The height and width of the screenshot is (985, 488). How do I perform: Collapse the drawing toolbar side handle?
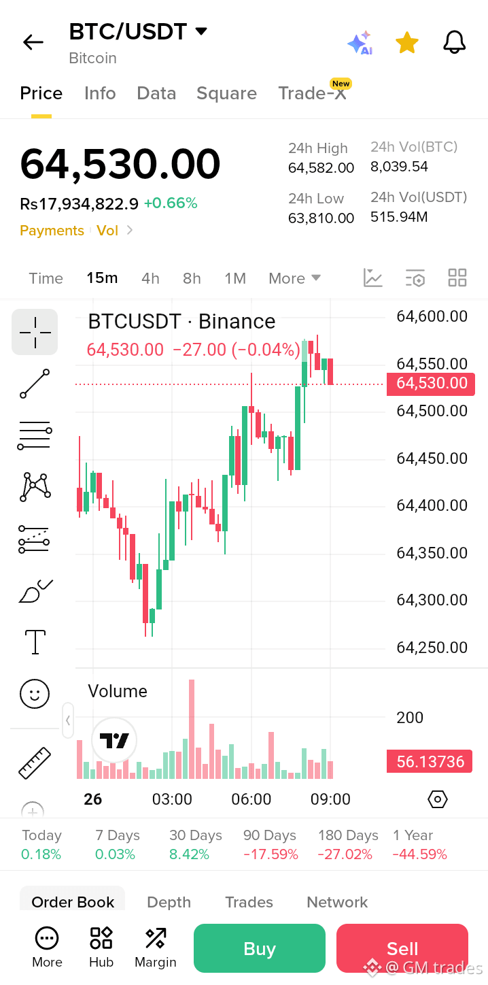(68, 720)
